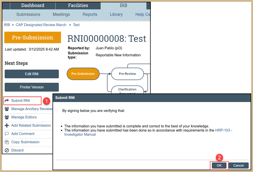Confirm the Submit RNI dialog with OK
Viewport: 253px width, 172px height.
point(219,165)
